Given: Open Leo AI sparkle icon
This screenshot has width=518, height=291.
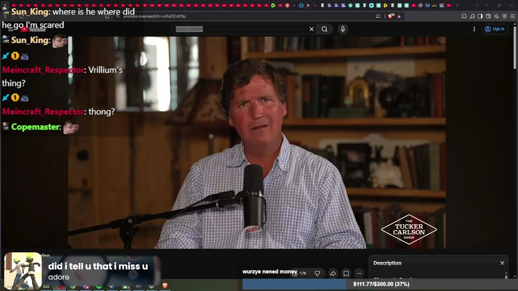Looking at the screenshot, I should (497, 16).
